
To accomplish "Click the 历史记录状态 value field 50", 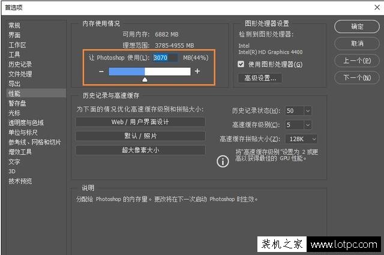I will tap(295, 111).
